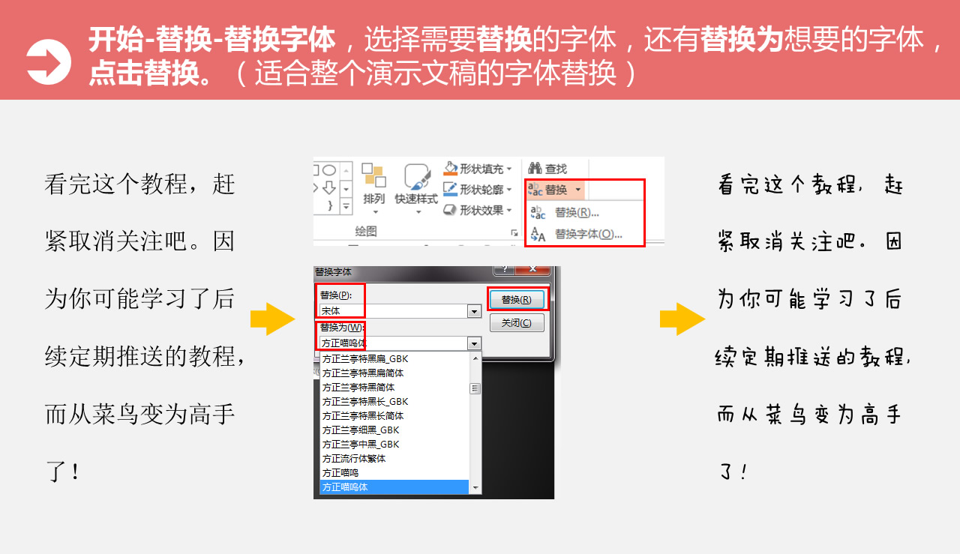The width and height of the screenshot is (960, 554).
Task: Click the 形状效果 shape effects icon
Action: 450,210
